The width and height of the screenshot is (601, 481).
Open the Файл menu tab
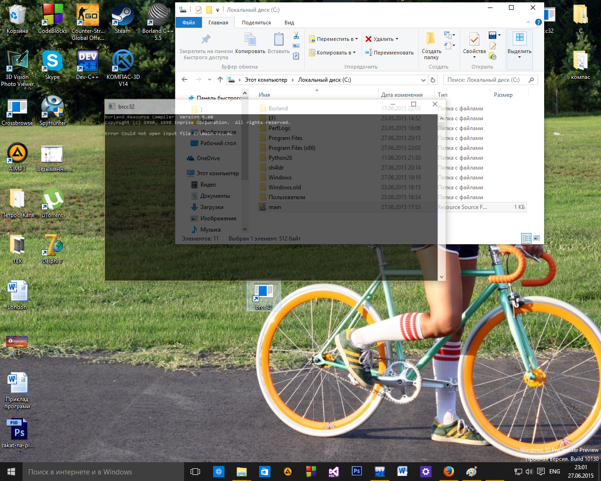click(x=189, y=23)
